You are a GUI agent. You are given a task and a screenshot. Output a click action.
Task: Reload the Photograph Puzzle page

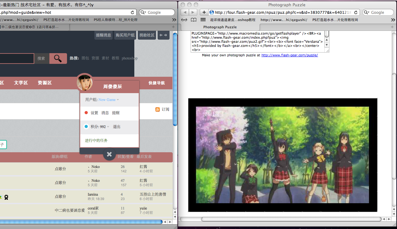pos(356,12)
